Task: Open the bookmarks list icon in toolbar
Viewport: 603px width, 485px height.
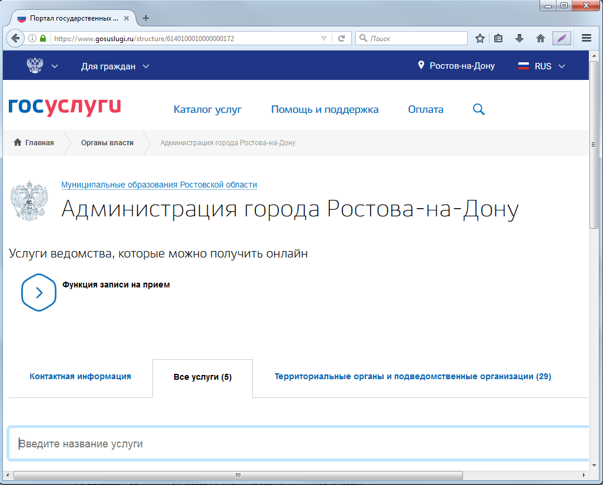Action: pyautogui.click(x=499, y=38)
